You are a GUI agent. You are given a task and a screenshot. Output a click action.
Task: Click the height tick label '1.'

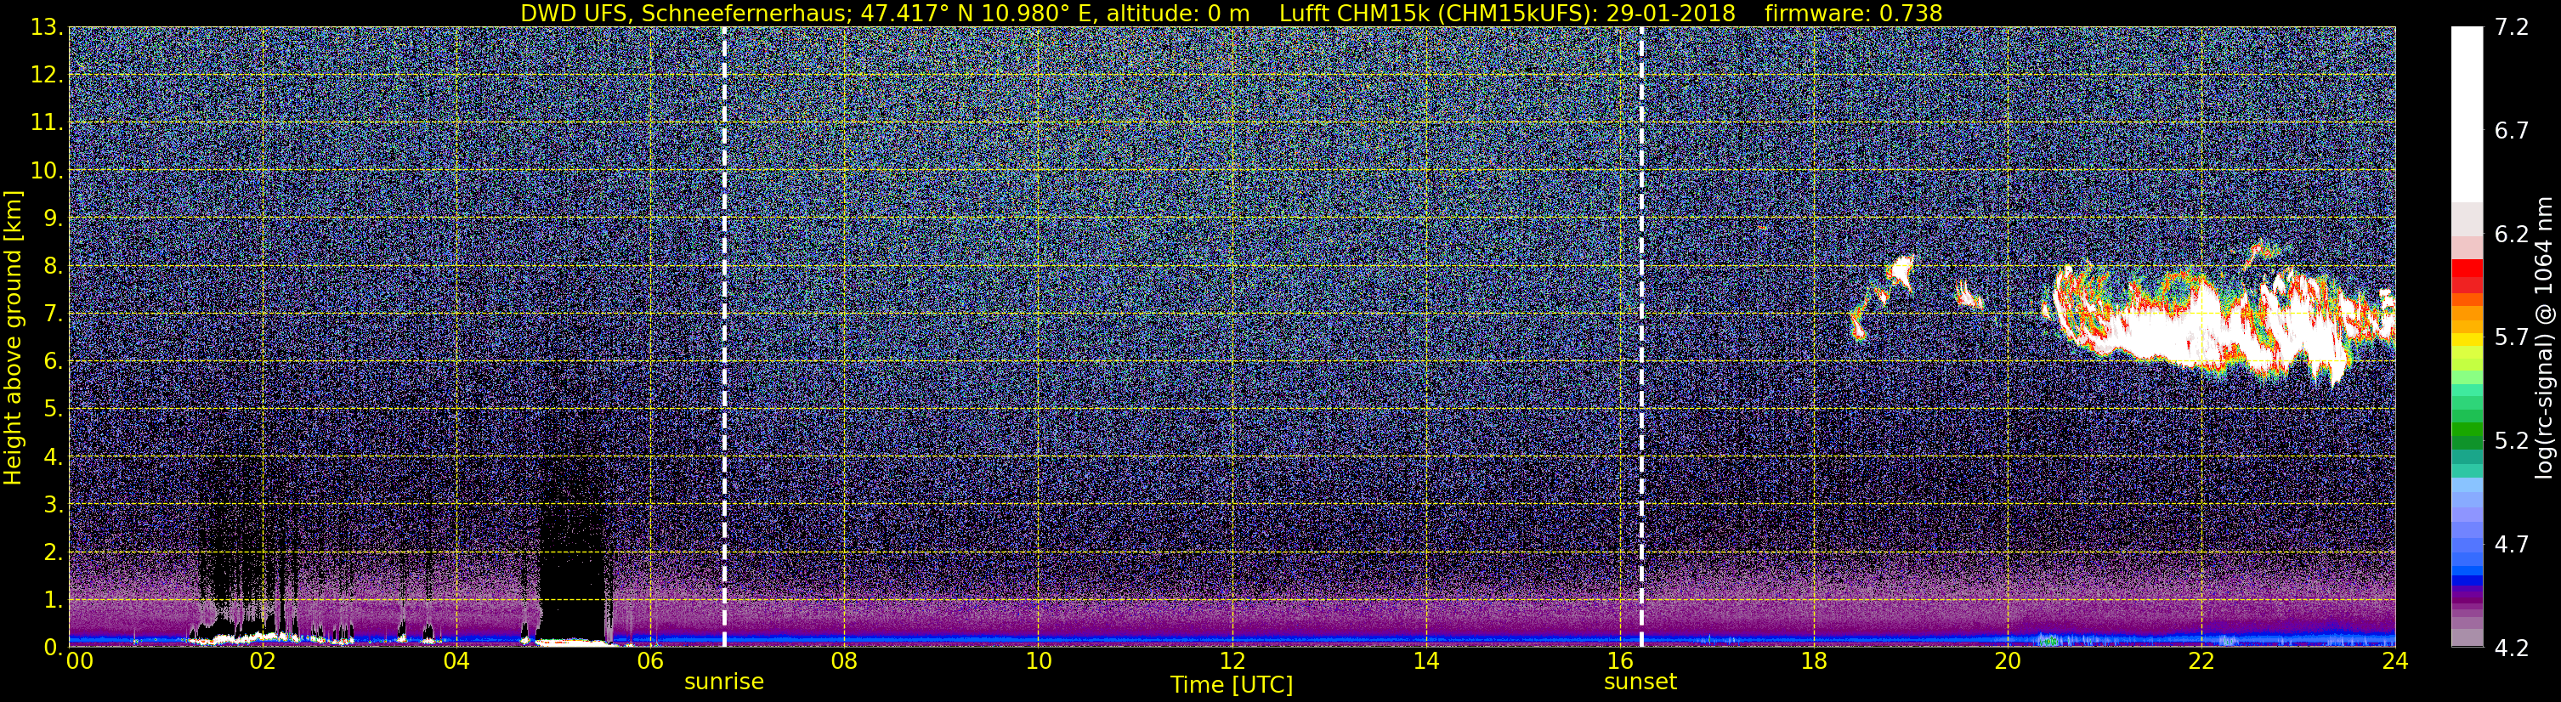coord(52,601)
